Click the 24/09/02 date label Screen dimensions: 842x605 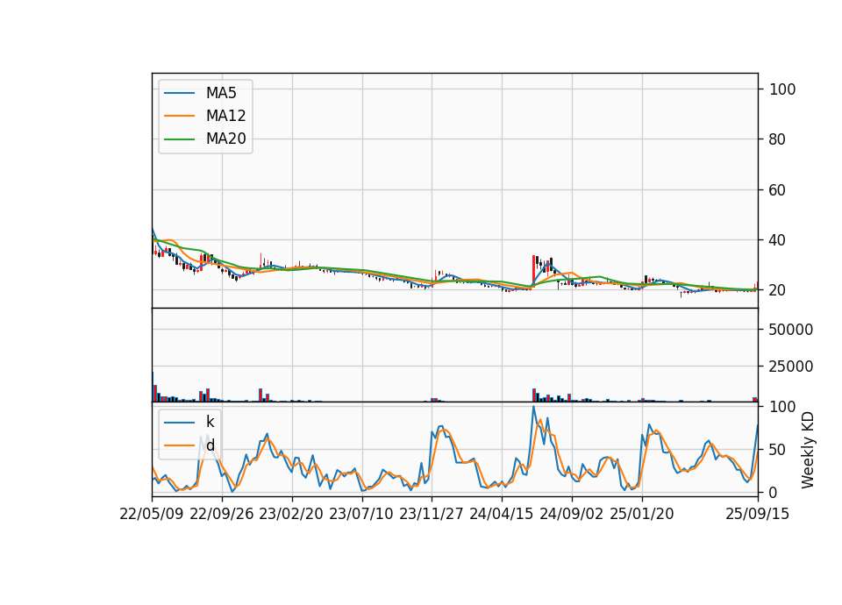(x=571, y=514)
